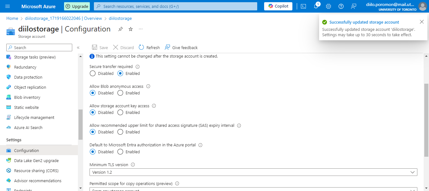Disable Secure transfer required
Viewport: 429px width, 191px height.
(93, 73)
